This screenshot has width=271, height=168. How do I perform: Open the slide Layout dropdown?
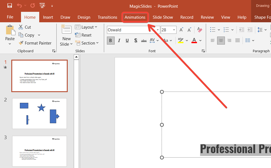pyautogui.click(x=86, y=27)
